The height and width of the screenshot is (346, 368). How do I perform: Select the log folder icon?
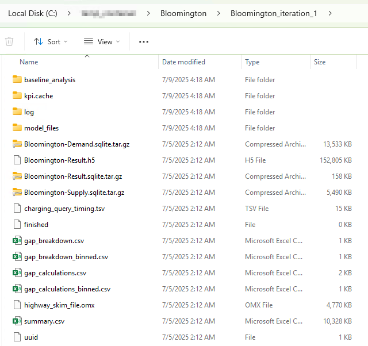tap(17, 112)
